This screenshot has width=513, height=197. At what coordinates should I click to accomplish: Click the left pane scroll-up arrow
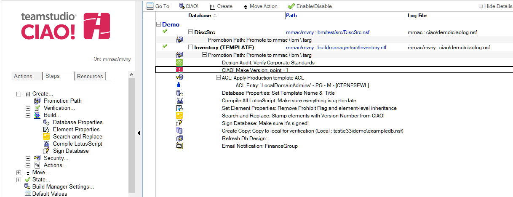click(132, 75)
